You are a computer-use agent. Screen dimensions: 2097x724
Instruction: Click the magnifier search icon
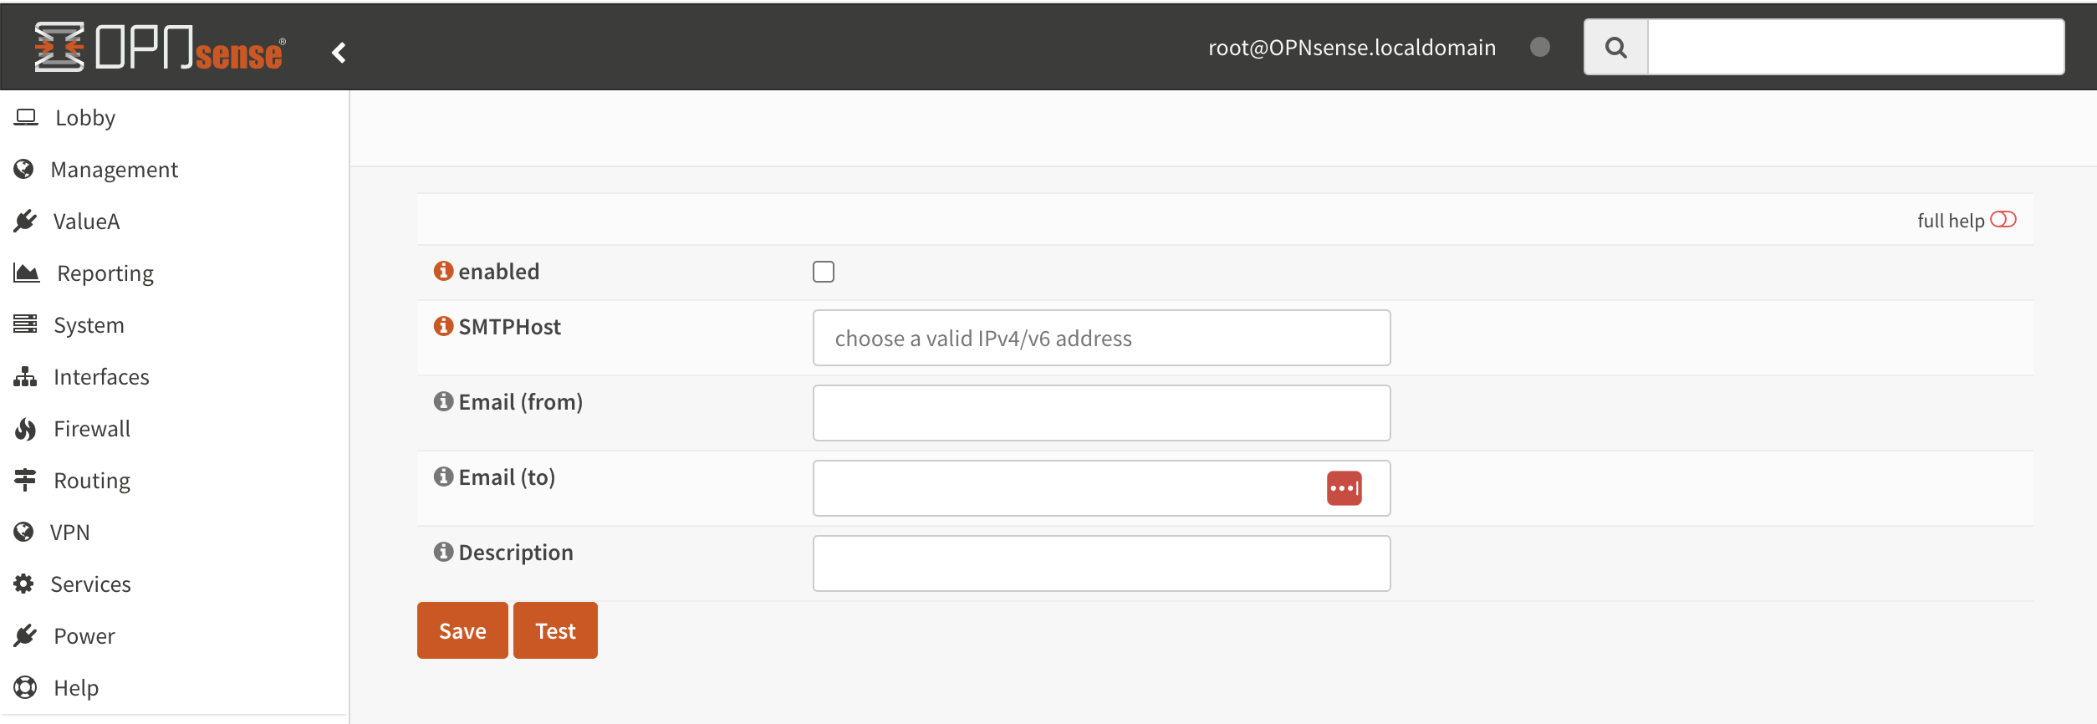pos(1616,48)
